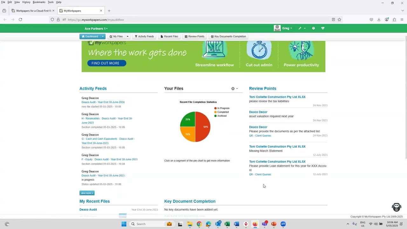Image resolution: width=407 pixels, height=229 pixels.
Task: Open QR - Client Queries link dated 12-July-2023
Action: (x=260, y=175)
